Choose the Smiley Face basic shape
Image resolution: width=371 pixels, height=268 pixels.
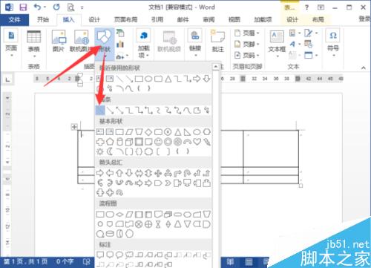(x=158, y=142)
